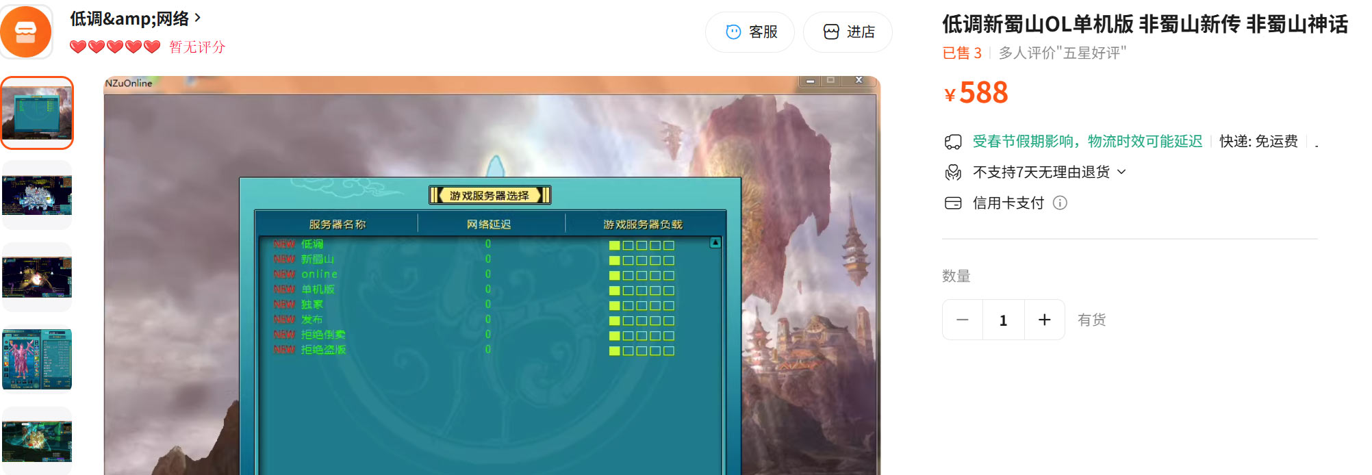Click the 数量 quantity label
The image size is (1372, 475).
tap(956, 277)
